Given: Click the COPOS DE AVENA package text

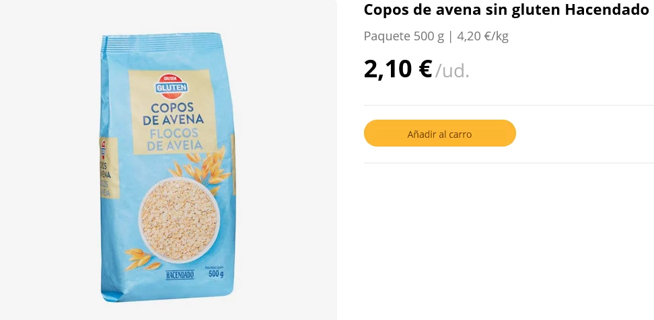Looking at the screenshot, I should [x=173, y=114].
